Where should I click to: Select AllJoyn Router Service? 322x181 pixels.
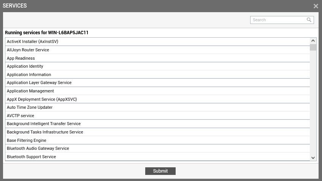(157, 50)
